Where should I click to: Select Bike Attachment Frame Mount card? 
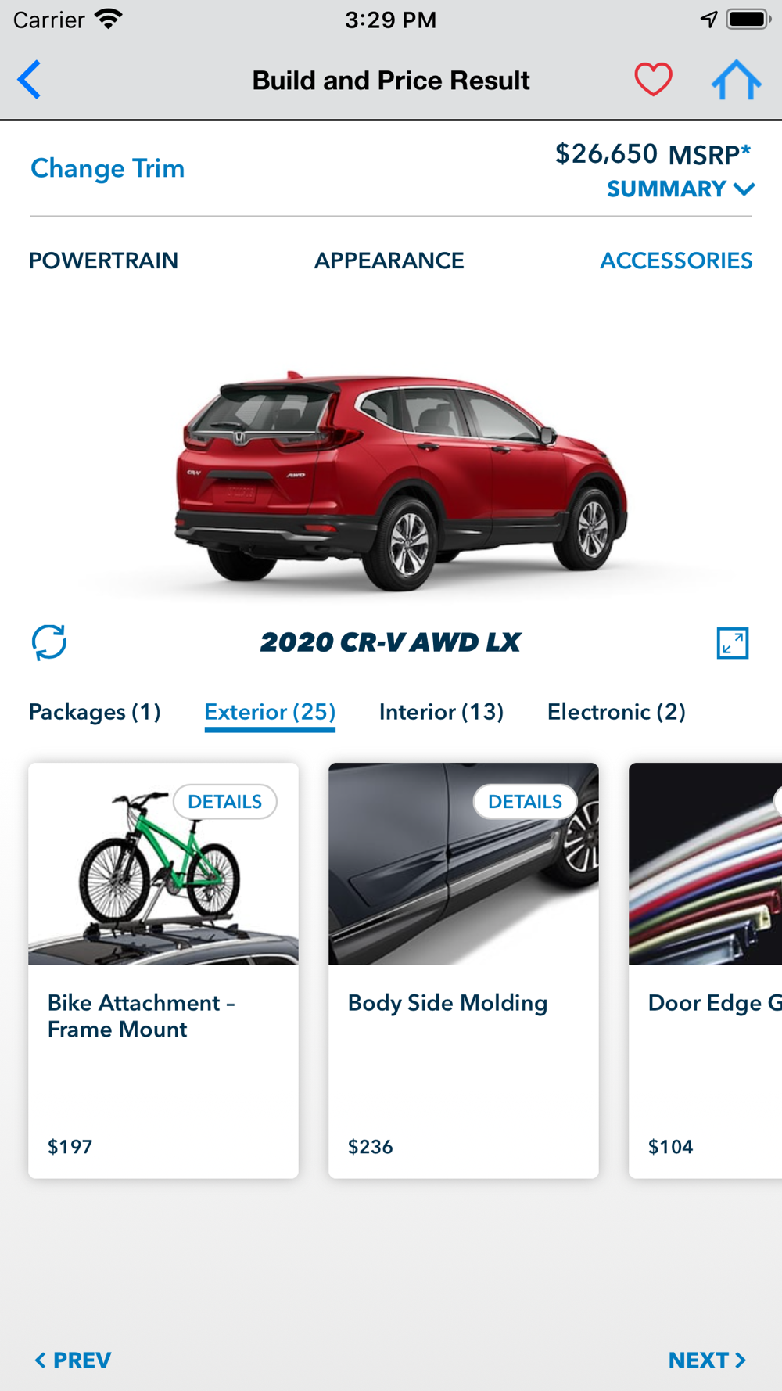click(163, 971)
